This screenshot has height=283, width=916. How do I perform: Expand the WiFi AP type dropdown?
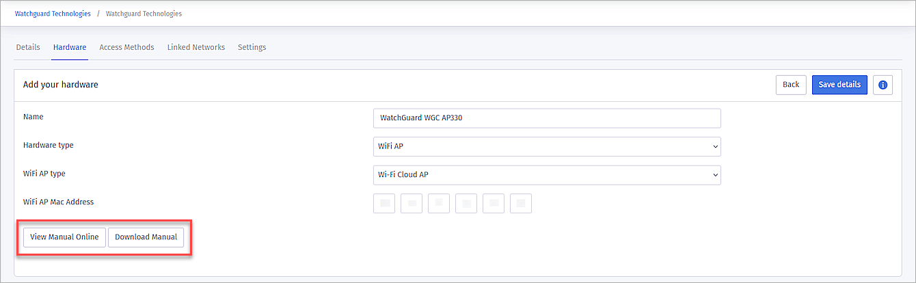pyautogui.click(x=547, y=175)
